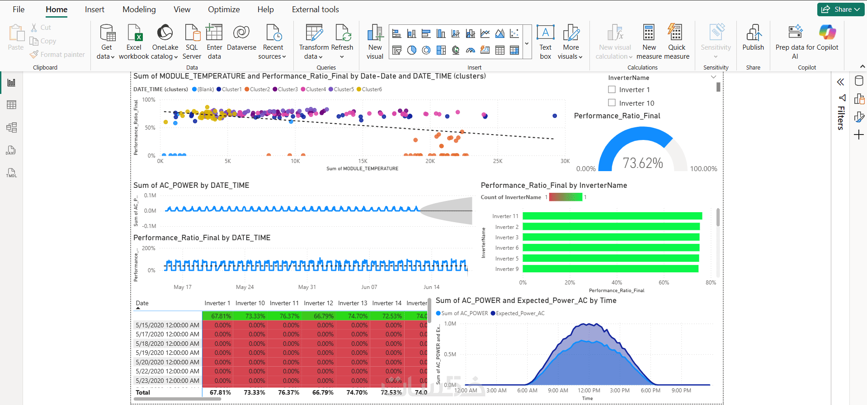Select pie chart visual in gallery
This screenshot has height=405, width=867.
click(x=411, y=50)
